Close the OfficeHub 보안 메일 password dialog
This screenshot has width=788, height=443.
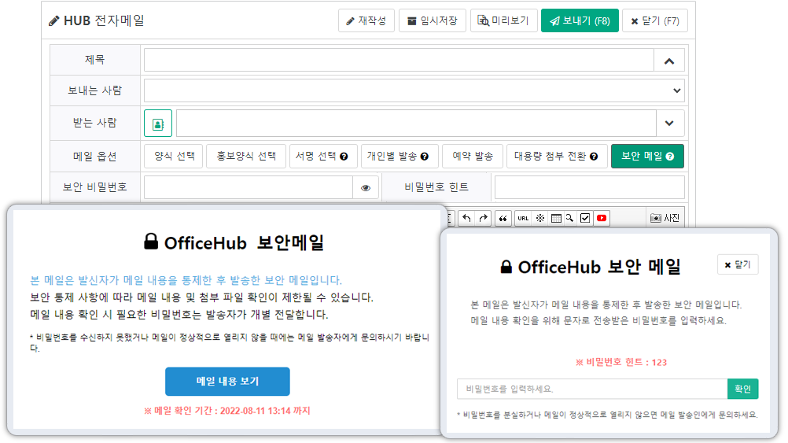737,264
